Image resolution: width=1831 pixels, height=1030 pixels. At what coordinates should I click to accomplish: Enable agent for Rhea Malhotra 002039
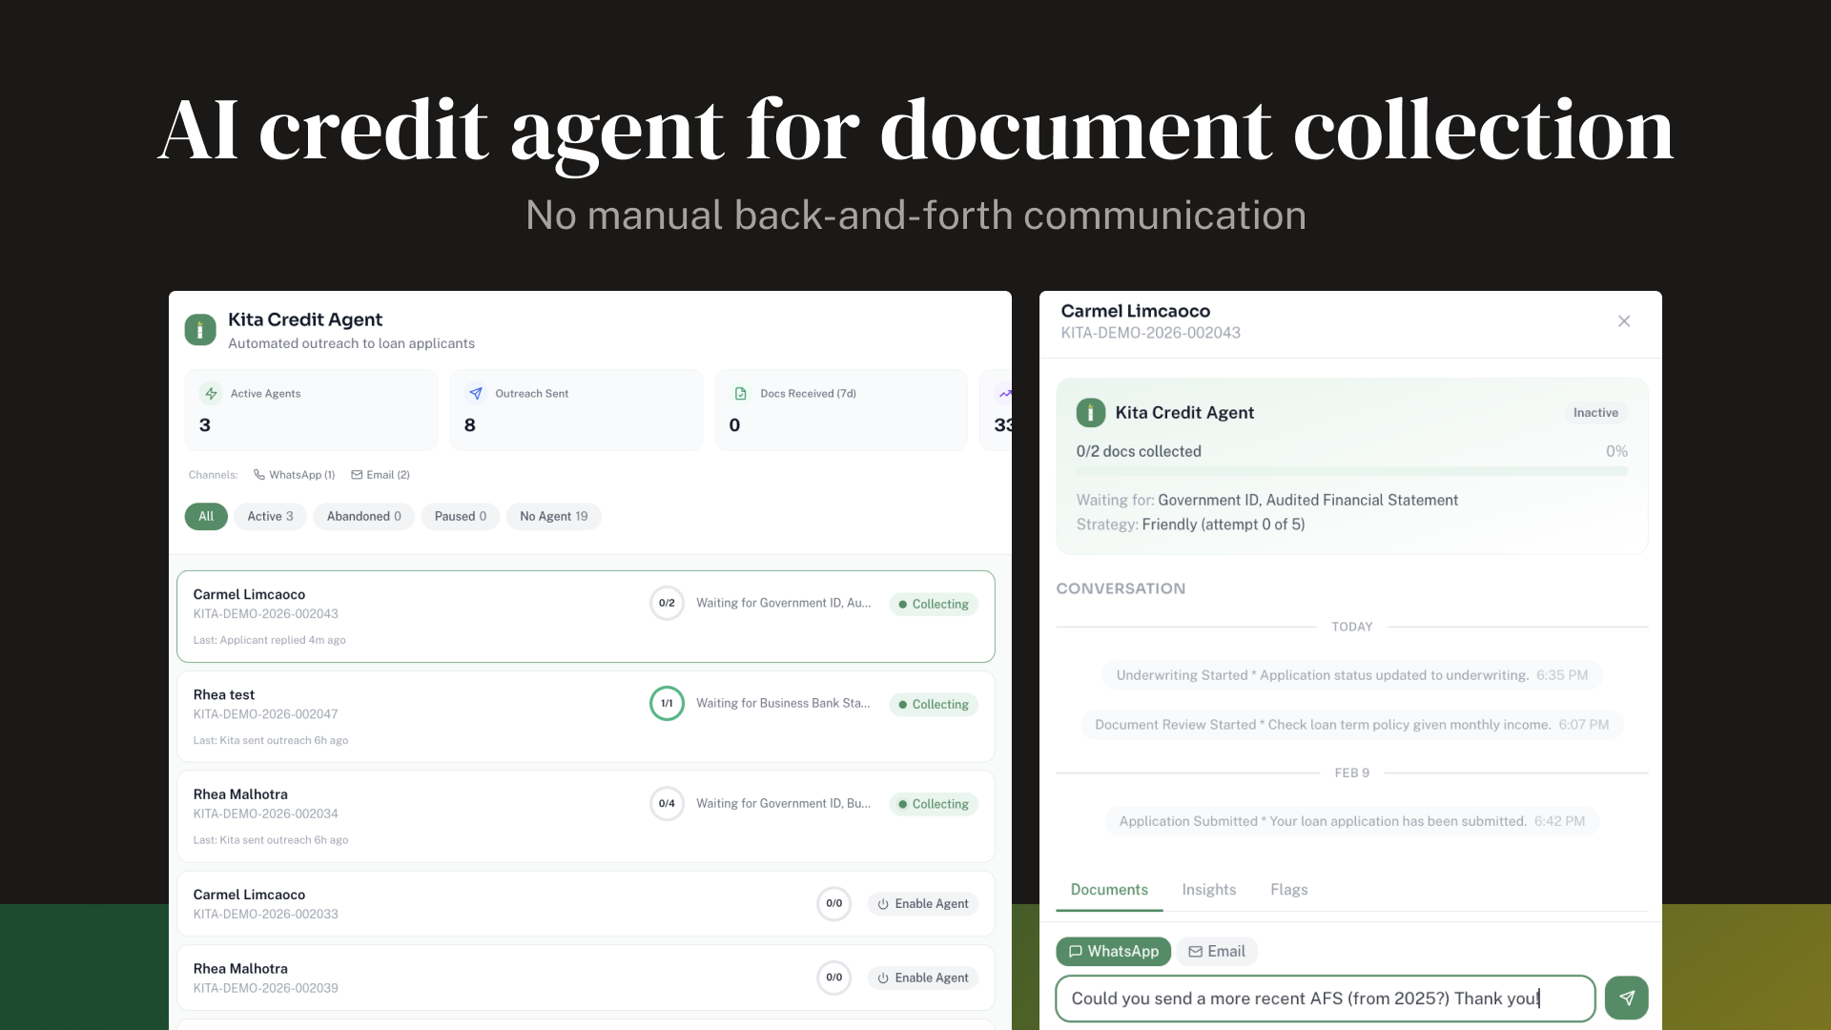tap(921, 978)
